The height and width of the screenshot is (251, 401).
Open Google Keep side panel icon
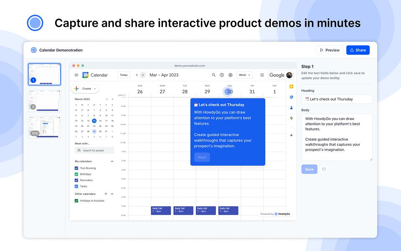click(x=291, y=87)
